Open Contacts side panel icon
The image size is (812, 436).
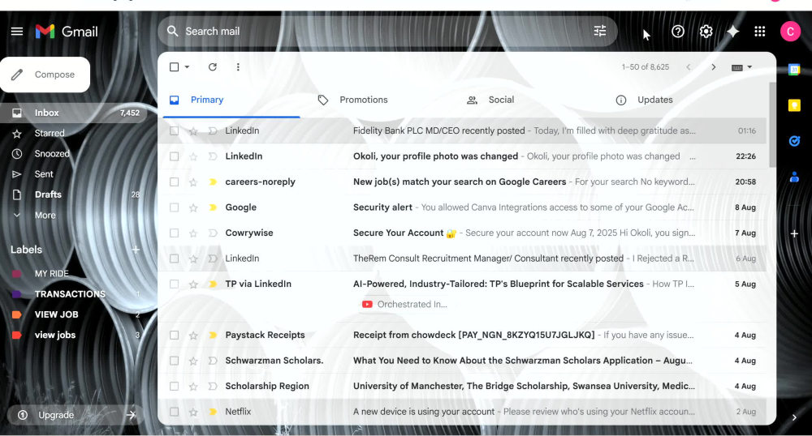pyautogui.click(x=794, y=177)
